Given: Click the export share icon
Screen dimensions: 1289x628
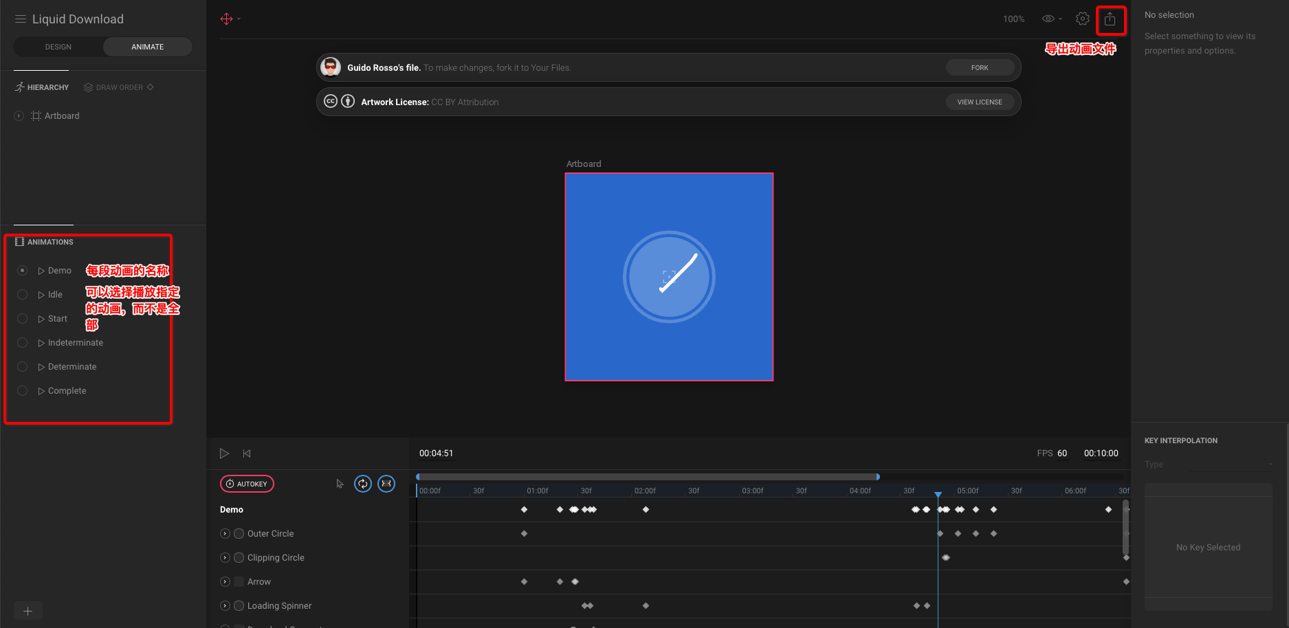Looking at the screenshot, I should 1110,19.
